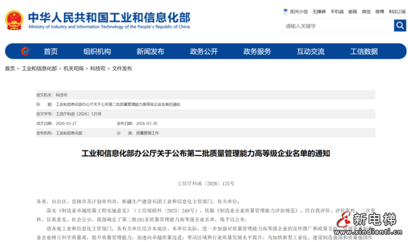This screenshot has width=408, height=242.
Task: Click 科技司 breadcrumb link
Action: (98, 68)
